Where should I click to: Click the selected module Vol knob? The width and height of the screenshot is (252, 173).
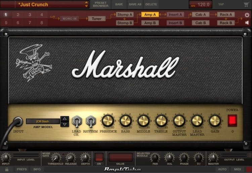[170, 158]
